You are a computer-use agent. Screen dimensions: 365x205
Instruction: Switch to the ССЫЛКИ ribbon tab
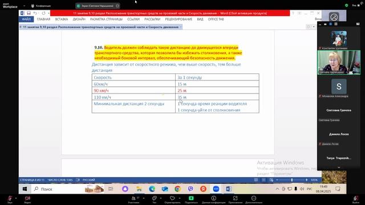[133, 19]
